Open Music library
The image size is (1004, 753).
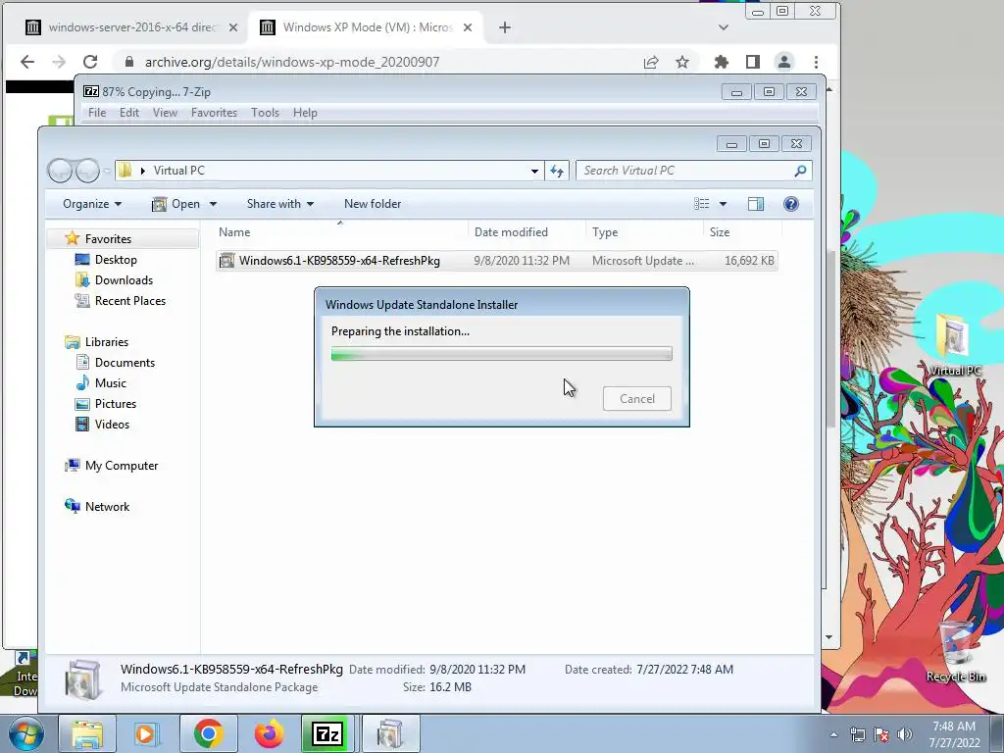click(x=110, y=383)
